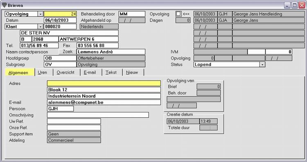Click the letter number field showing 24
This screenshot has width=307, height=162.
60,14
